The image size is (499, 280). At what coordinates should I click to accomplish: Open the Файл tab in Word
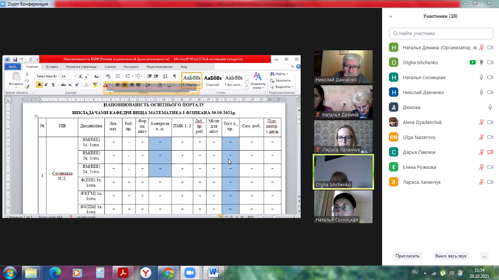(x=13, y=67)
